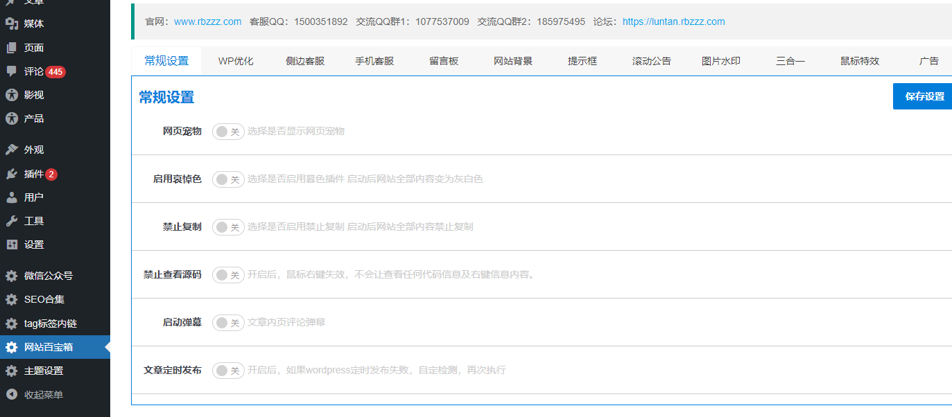Click the 插件 plugins plug icon

(x=12, y=174)
